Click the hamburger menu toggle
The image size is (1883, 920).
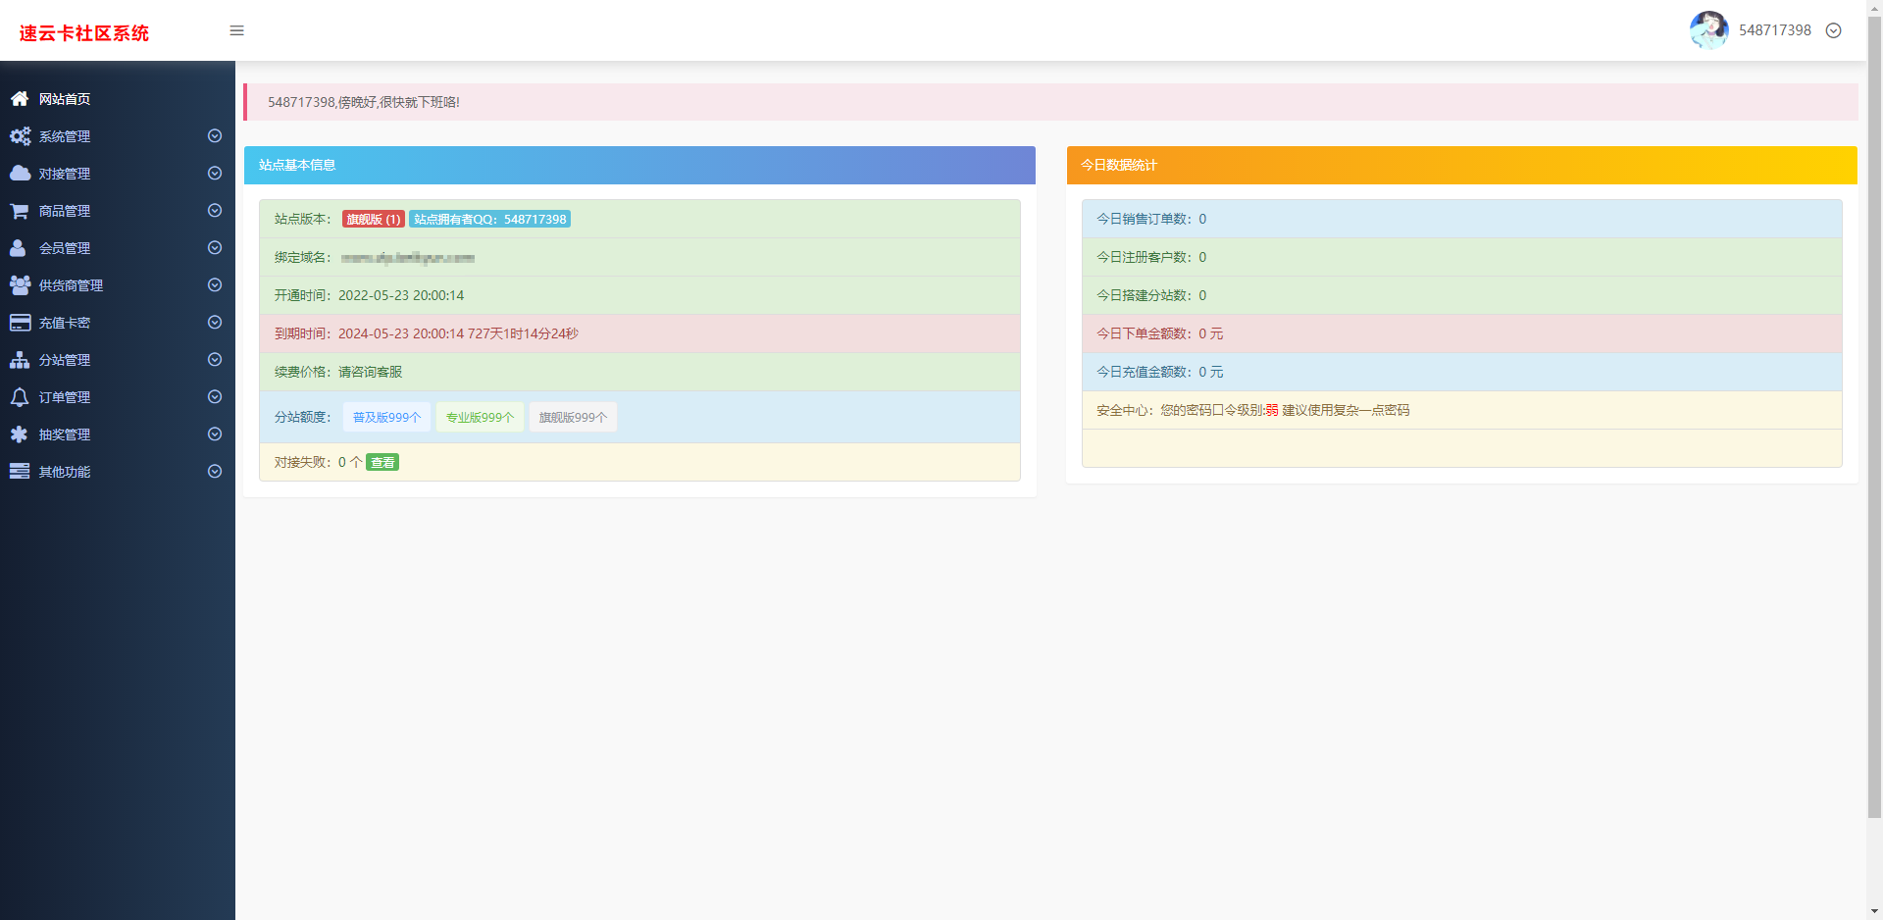235,30
